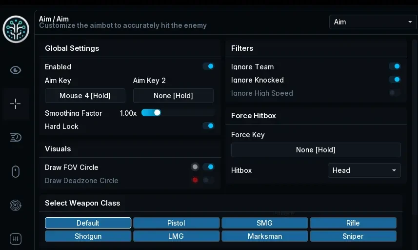
Task: Select the Shotgun weapon class tab
Action: point(88,236)
